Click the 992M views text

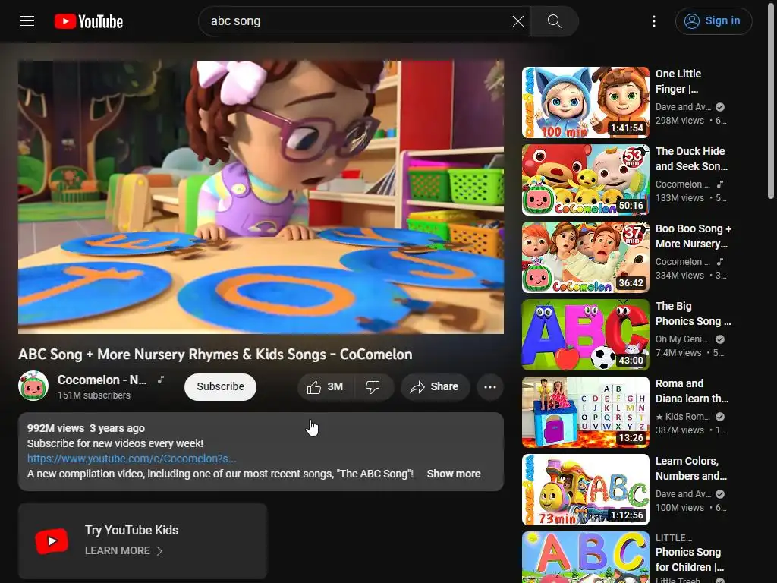tap(55, 428)
